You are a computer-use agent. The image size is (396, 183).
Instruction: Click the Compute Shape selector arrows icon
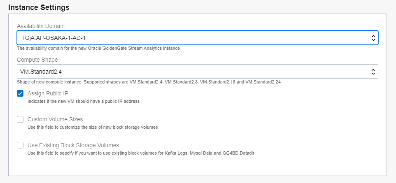pos(373,72)
